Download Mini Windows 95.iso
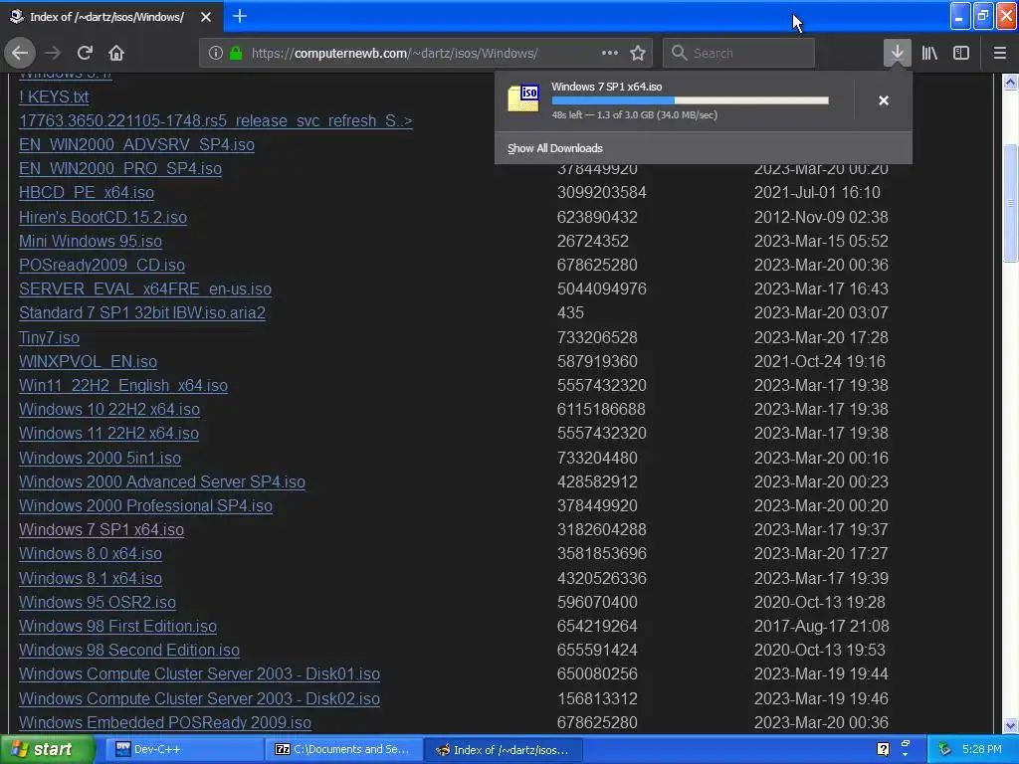The image size is (1019, 764). pos(91,241)
